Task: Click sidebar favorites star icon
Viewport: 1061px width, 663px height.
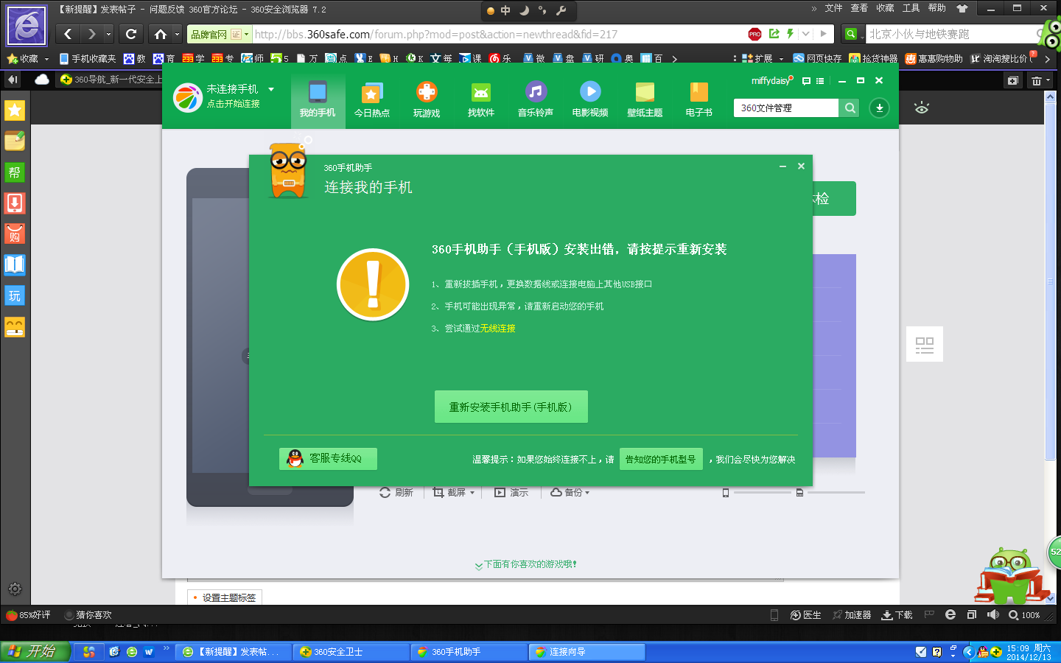Action: pos(15,110)
